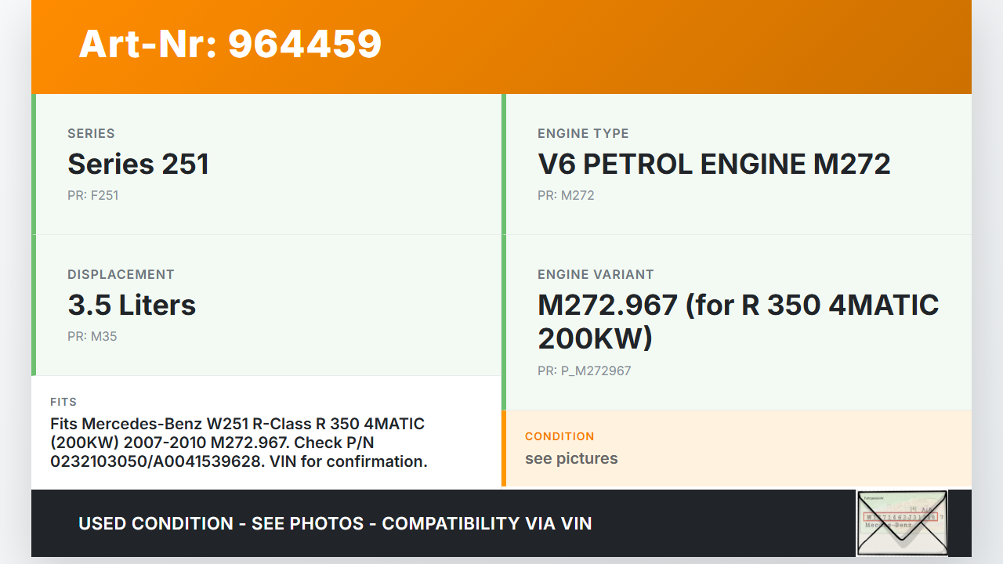
Task: Select the V6 PETROL ENGINE M272 value
Action: pos(714,164)
